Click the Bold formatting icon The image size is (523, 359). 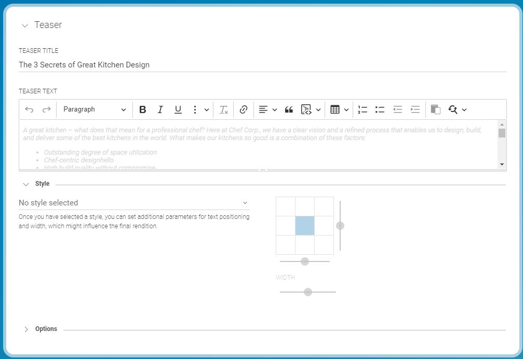tap(143, 109)
